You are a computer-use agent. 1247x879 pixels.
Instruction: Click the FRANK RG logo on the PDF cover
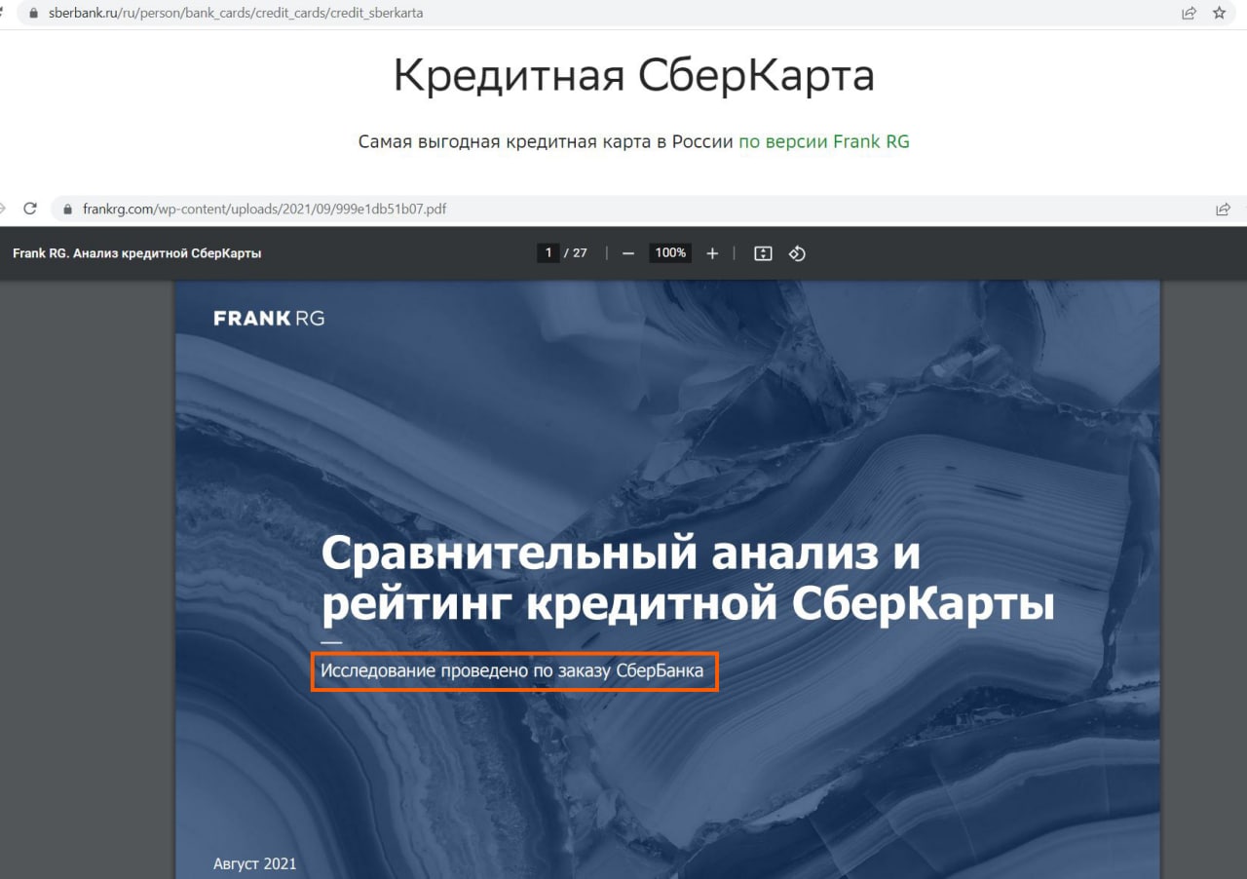269,318
